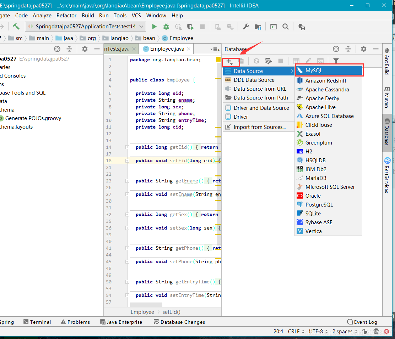
Task: Expand the getEid method fold
Action: 128,147
